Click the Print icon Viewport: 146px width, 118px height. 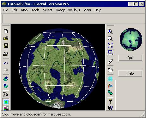click(x=6, y=54)
